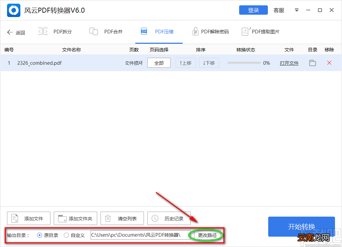Click the PDF提取图片 image icon
342x247 pixels.
pyautogui.click(x=246, y=31)
